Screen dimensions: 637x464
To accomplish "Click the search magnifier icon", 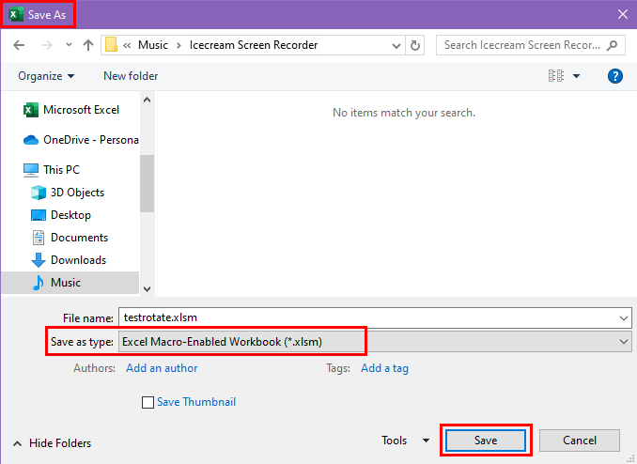I will 613,45.
